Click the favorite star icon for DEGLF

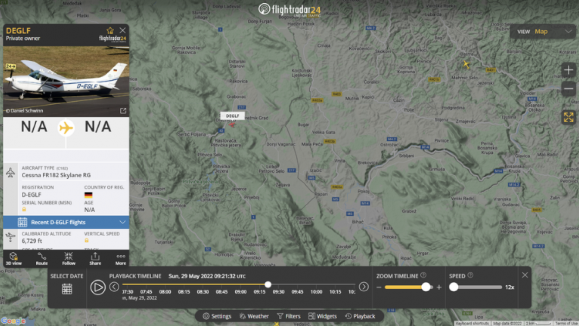point(110,31)
